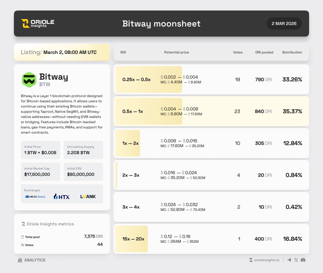This screenshot has width=323, height=273.
Task: Click the 7,375 ORI total pool value
Action: point(93,236)
